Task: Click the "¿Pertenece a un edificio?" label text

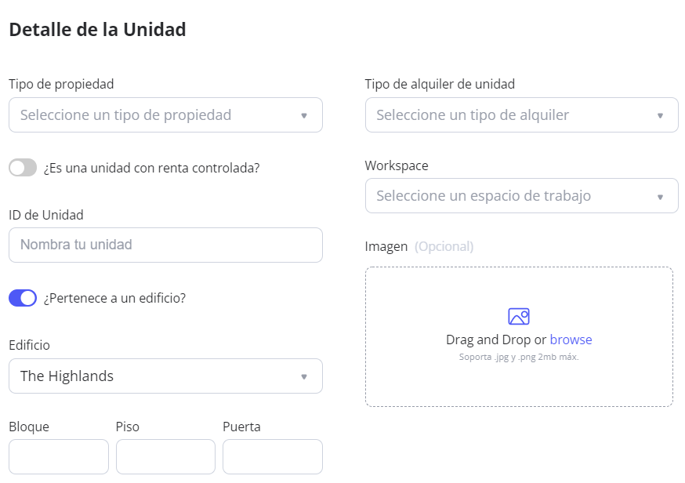Action: (x=114, y=298)
